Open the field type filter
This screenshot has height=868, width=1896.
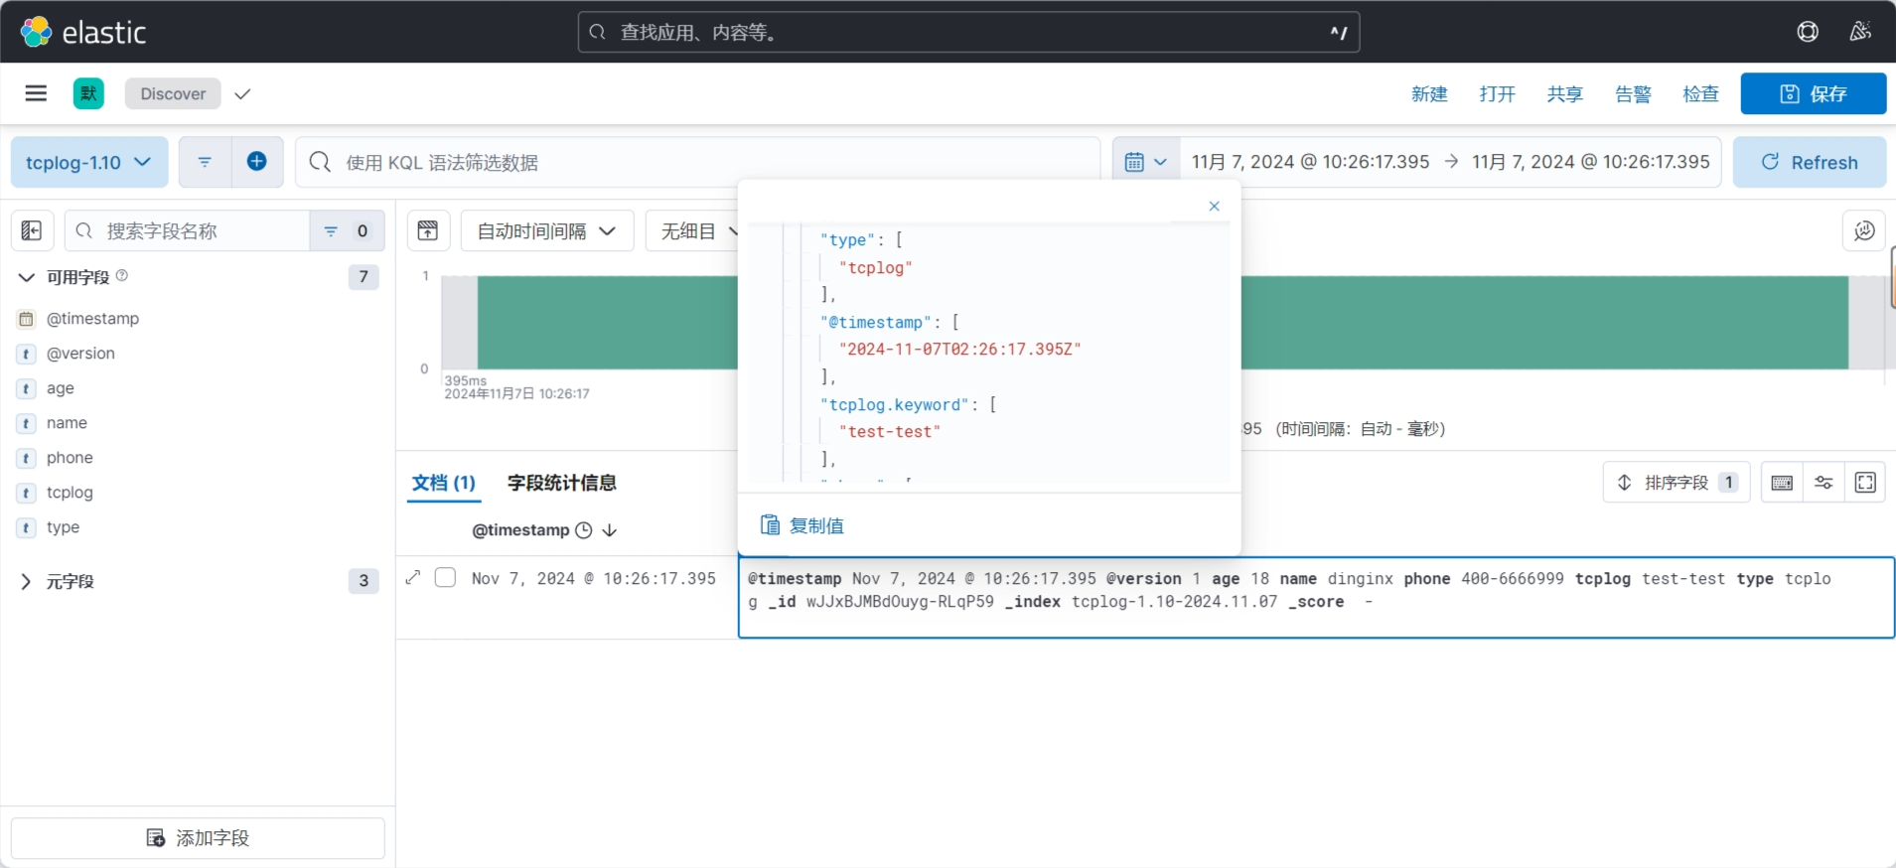pos(347,230)
